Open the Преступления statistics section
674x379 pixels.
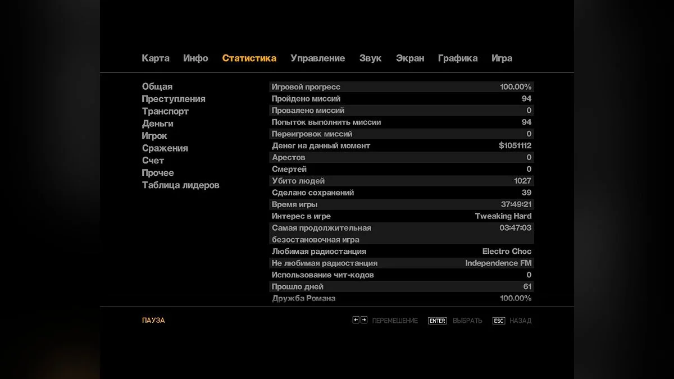[173, 98]
